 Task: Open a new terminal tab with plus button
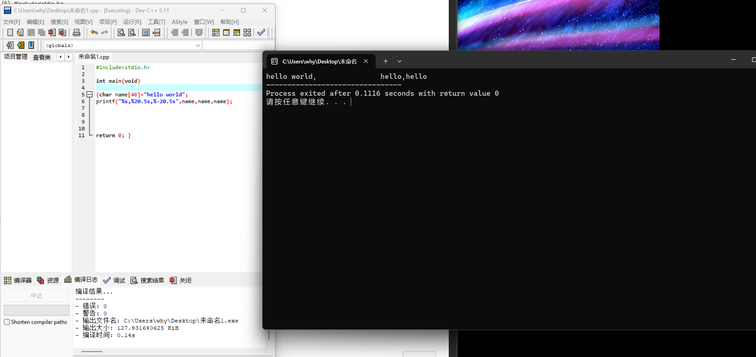click(386, 61)
